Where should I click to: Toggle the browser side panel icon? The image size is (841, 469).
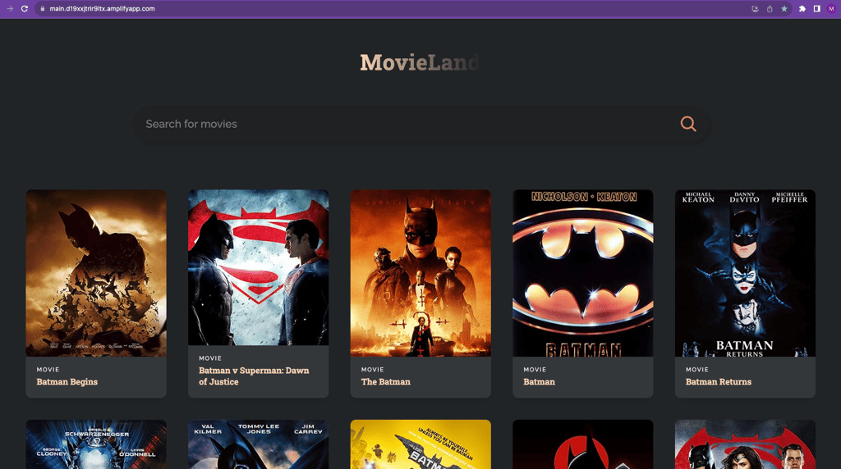(817, 8)
